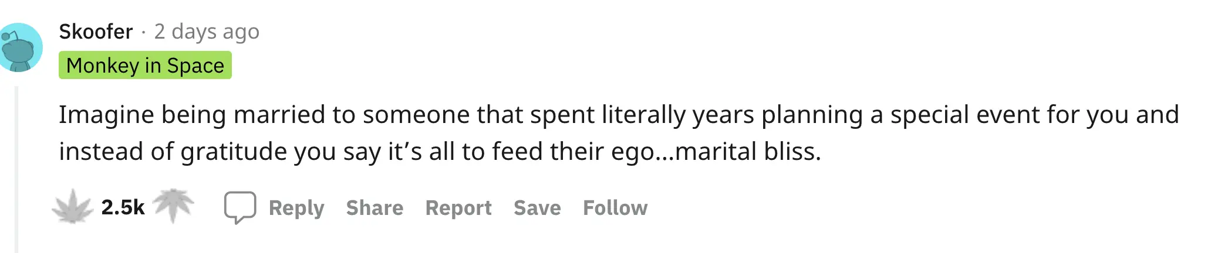This screenshot has width=1228, height=253.
Task: Click the speech bubble reply icon
Action: coord(239,207)
